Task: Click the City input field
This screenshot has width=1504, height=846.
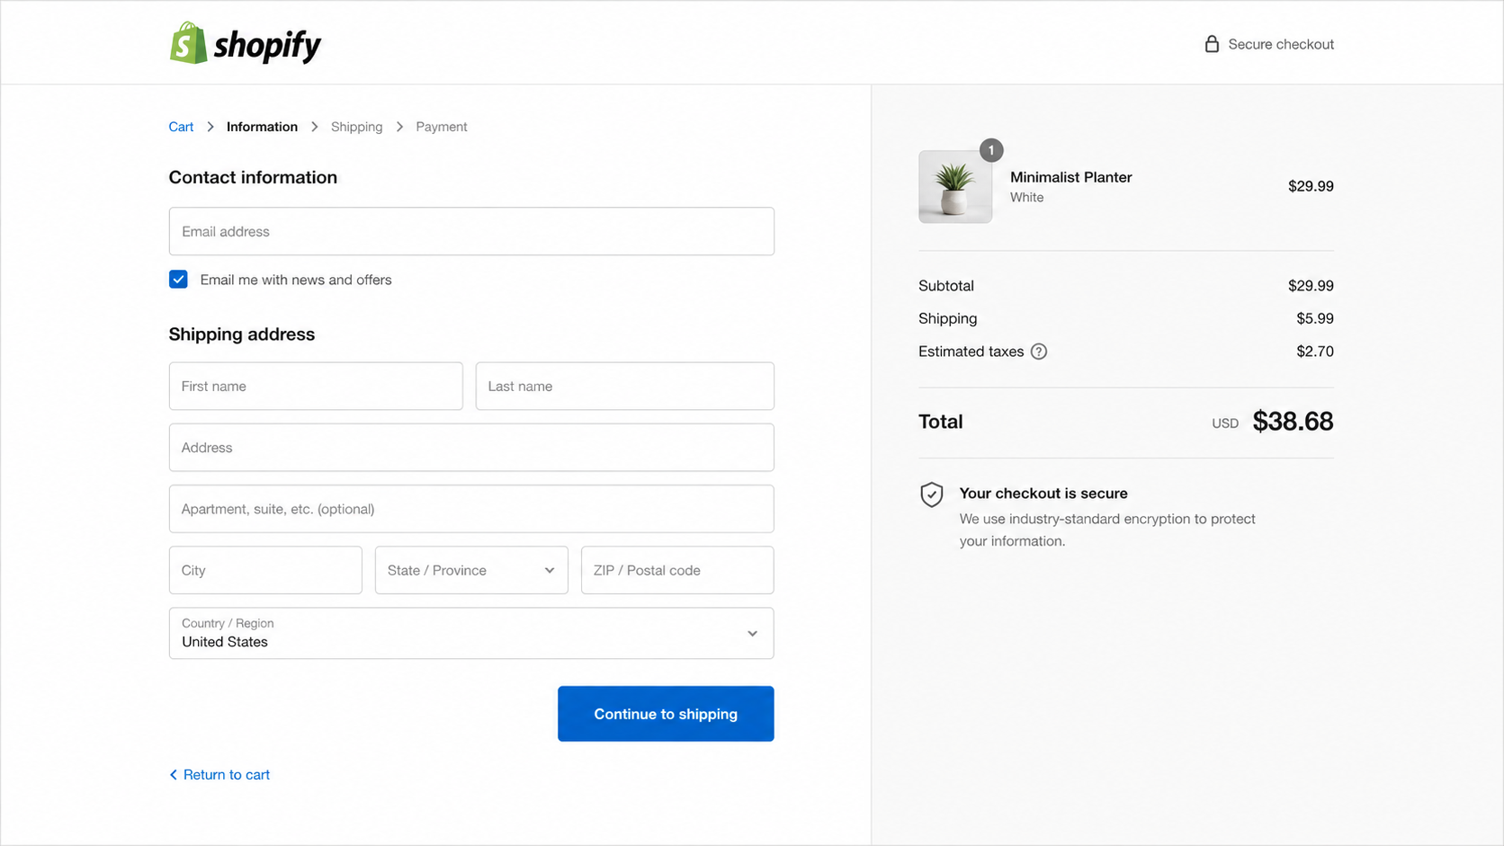Action: pos(265,570)
